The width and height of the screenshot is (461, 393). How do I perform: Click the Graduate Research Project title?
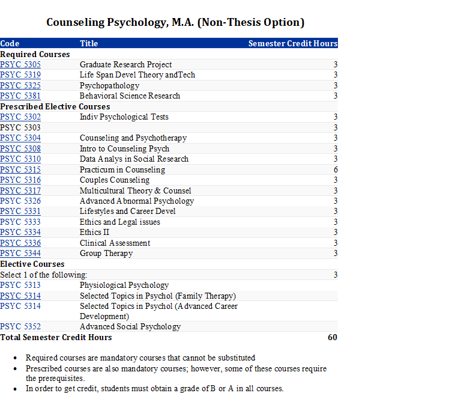(x=126, y=64)
